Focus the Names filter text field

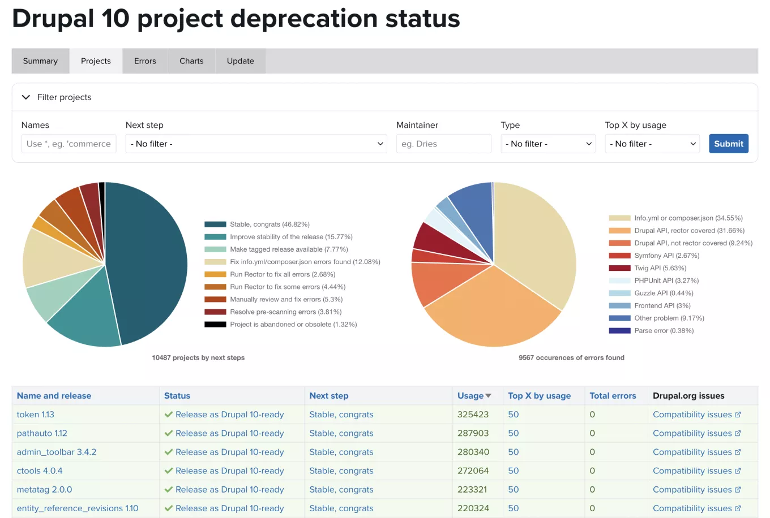click(x=69, y=144)
